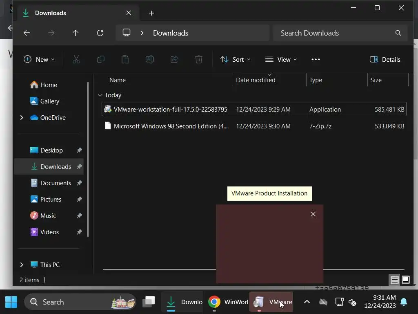The image size is (418, 314).
Task: Click the Paste clipboard icon
Action: coord(125,59)
